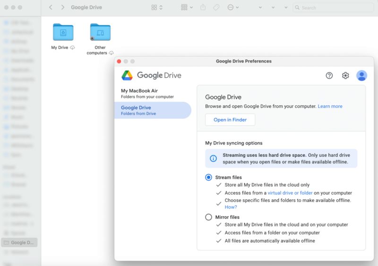Viewport: 378px width, 266px height.
Task: Click the Open in Finder button
Action: tap(230, 120)
